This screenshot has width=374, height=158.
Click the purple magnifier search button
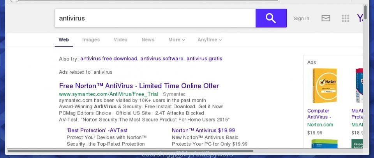click(271, 18)
